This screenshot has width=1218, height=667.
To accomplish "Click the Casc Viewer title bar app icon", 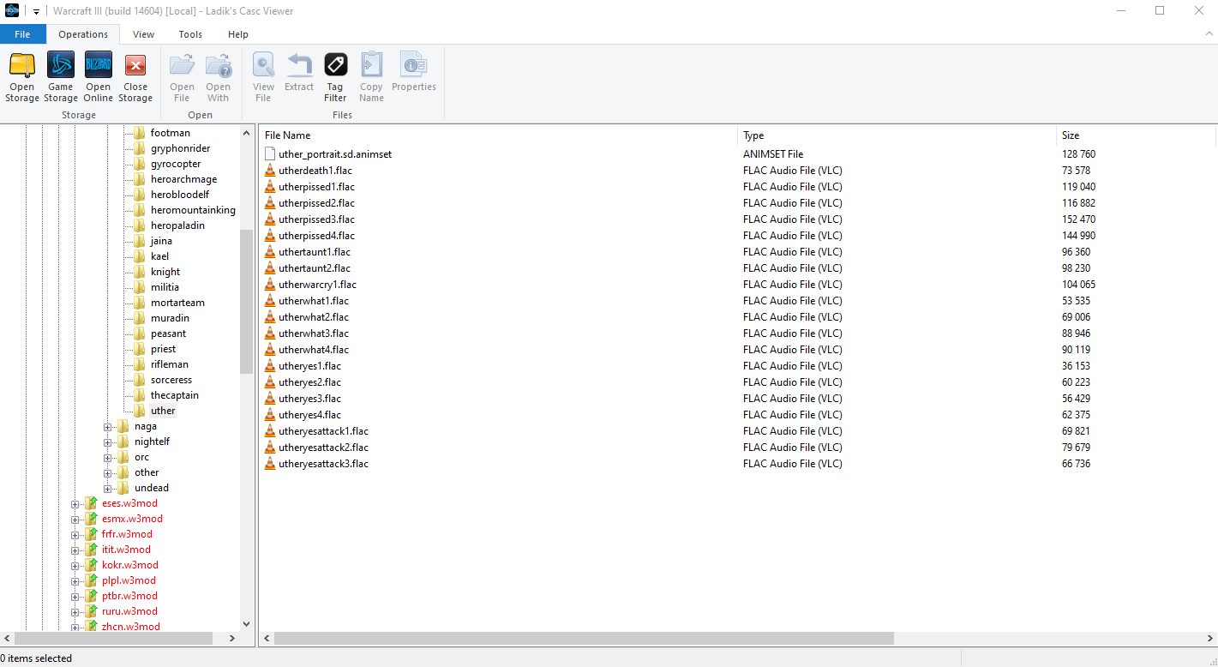I will point(12,10).
